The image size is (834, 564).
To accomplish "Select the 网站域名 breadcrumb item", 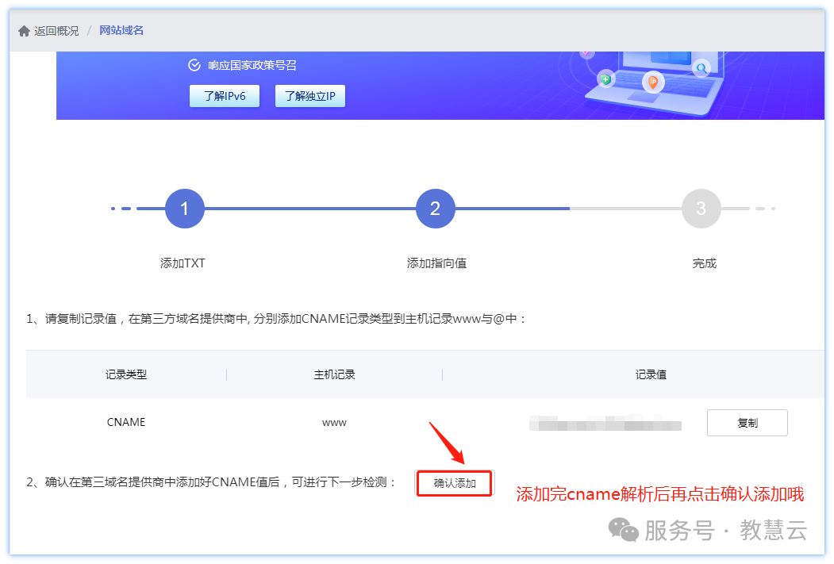I will tap(121, 31).
